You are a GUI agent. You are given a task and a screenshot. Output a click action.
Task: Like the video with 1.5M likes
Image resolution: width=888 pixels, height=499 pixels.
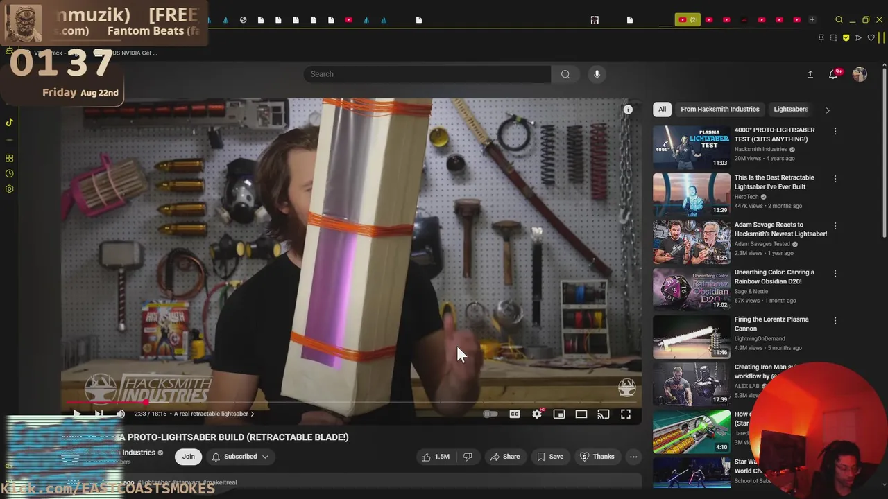pyautogui.click(x=435, y=457)
